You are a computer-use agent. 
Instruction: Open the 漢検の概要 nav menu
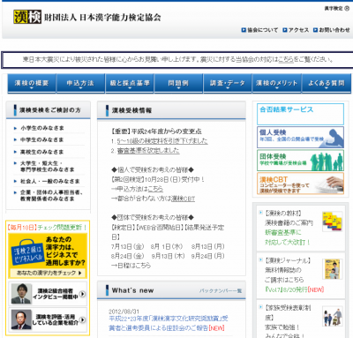tap(32, 84)
